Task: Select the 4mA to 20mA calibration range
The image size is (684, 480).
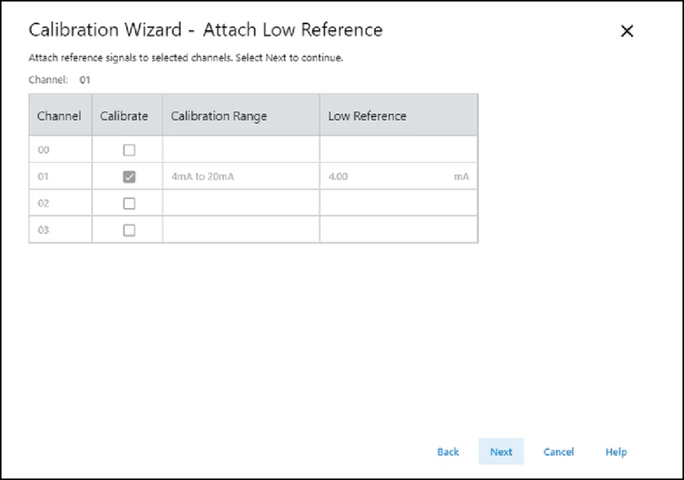Action: point(204,177)
